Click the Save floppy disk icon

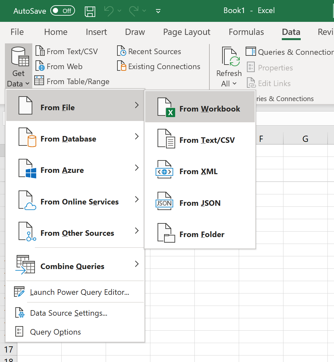[x=90, y=11]
